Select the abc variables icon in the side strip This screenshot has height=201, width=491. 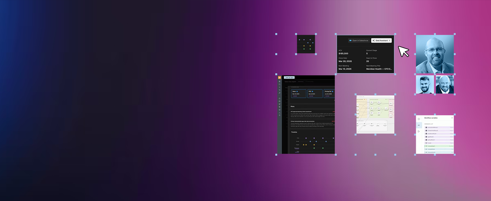click(419, 125)
